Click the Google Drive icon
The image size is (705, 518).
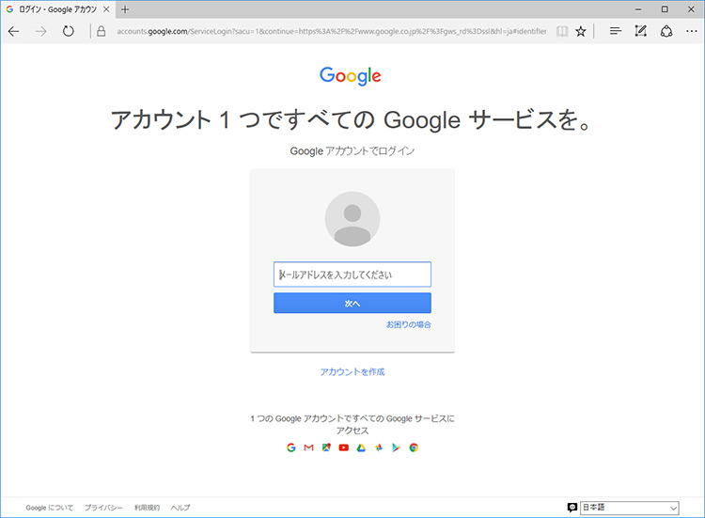[x=361, y=447]
